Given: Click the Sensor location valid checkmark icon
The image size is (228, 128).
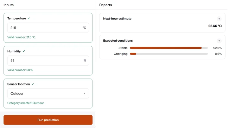Looking at the screenshot, I should (x=33, y=84).
